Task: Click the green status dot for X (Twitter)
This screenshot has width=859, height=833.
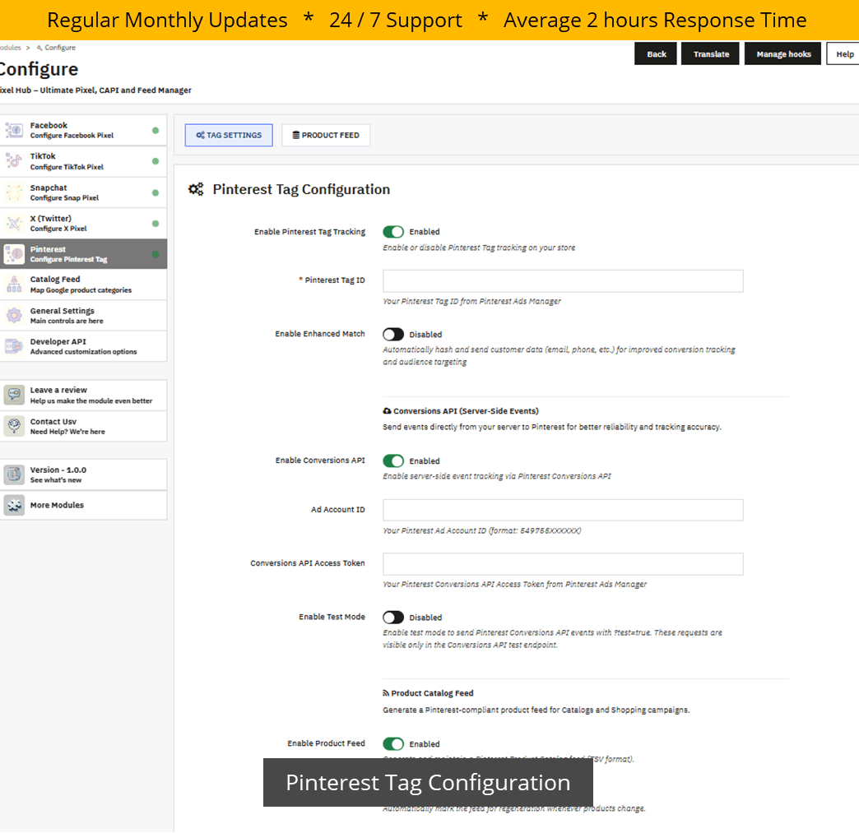Action: click(x=156, y=224)
